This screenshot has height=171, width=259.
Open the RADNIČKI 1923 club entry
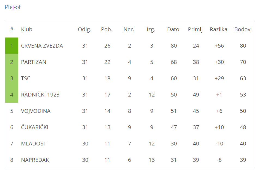pyautogui.click(x=40, y=95)
